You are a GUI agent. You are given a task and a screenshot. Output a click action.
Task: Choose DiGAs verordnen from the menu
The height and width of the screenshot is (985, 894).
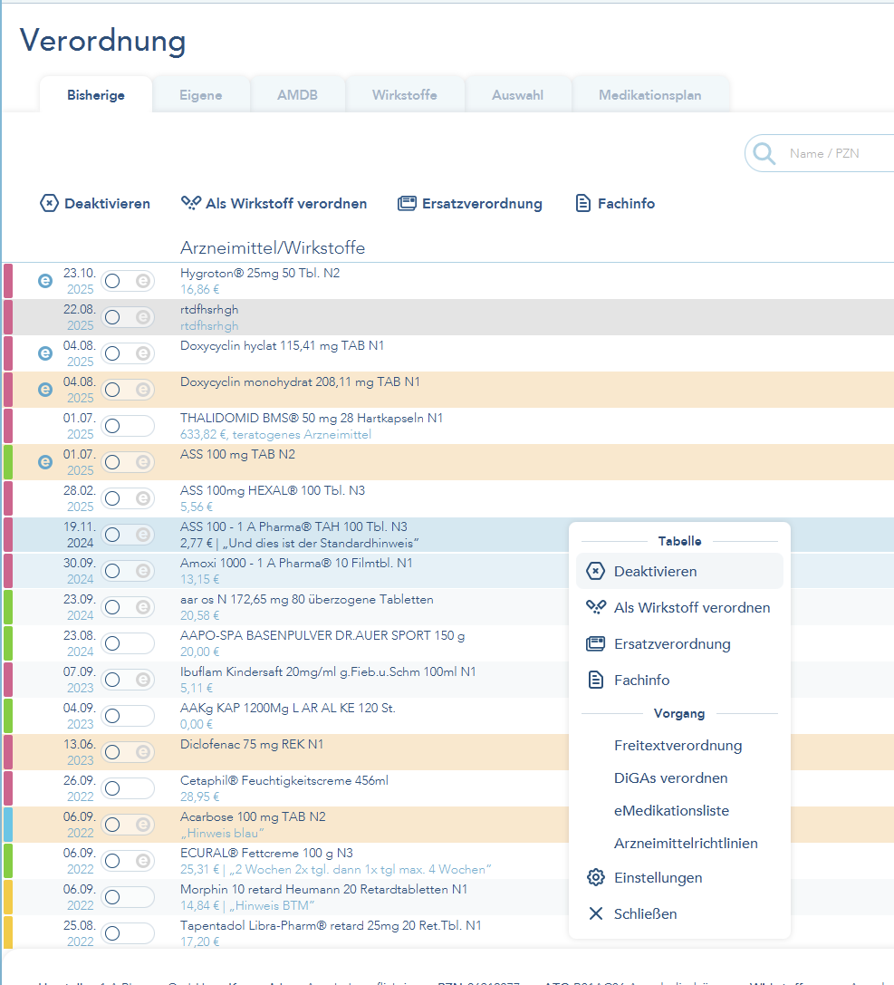(x=670, y=778)
